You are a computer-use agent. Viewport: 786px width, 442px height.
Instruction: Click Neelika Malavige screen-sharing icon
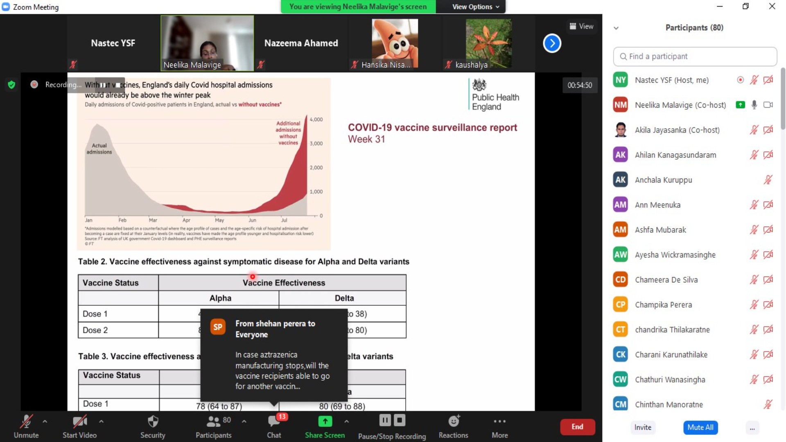pyautogui.click(x=740, y=105)
